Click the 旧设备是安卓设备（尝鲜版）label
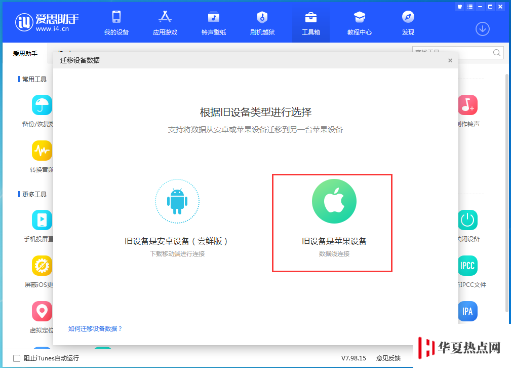 tap(176, 241)
